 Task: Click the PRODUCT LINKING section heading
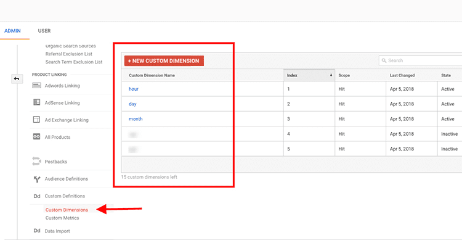(49, 75)
